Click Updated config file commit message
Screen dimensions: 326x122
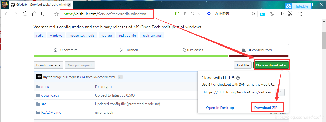[128, 104]
